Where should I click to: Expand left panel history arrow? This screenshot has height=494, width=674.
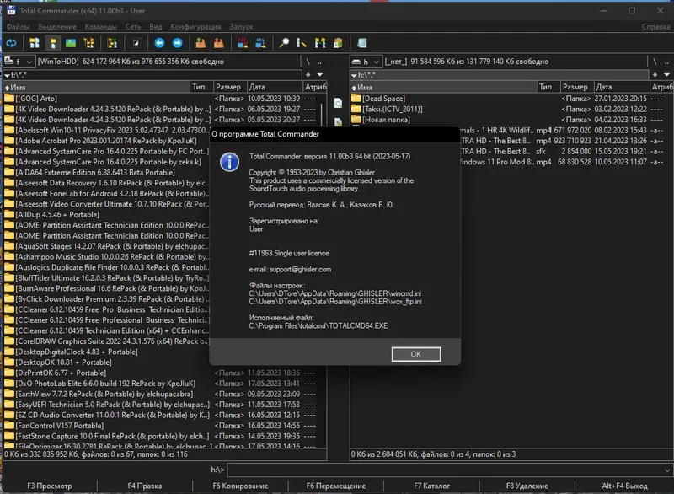[320, 75]
